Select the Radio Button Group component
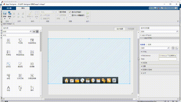 tap(20, 53)
